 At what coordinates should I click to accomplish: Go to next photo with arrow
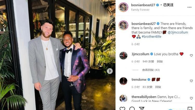(x=110, y=71)
